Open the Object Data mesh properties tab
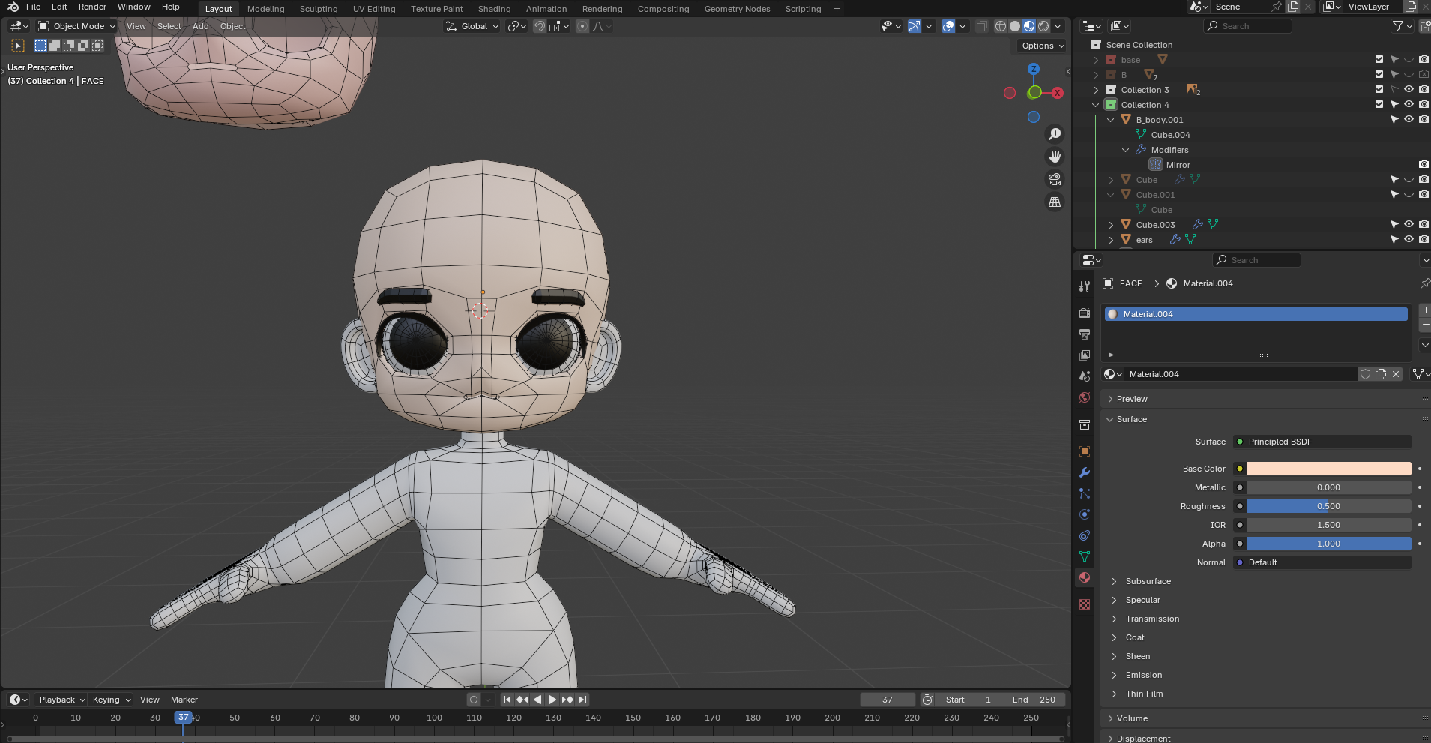1431x743 pixels. (1085, 556)
